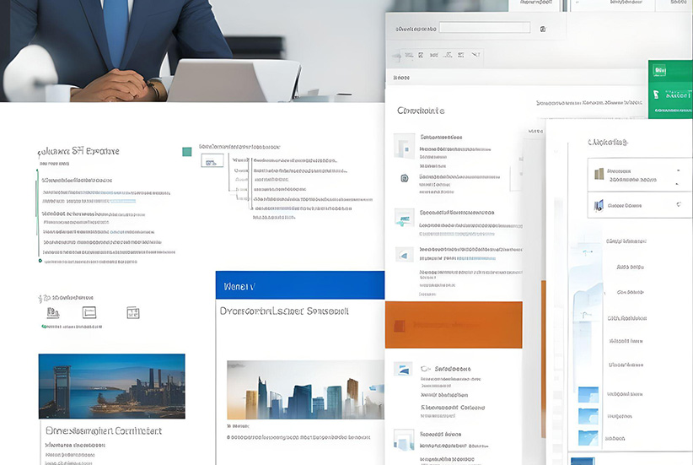Image resolution: width=693 pixels, height=465 pixels.
Task: Click the empty search input field at top
Action: (x=484, y=28)
